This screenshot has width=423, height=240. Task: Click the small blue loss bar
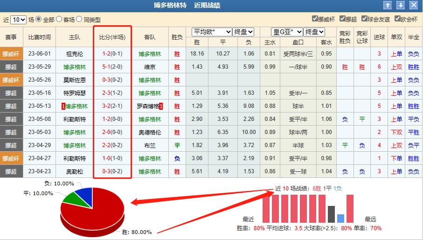341,219
